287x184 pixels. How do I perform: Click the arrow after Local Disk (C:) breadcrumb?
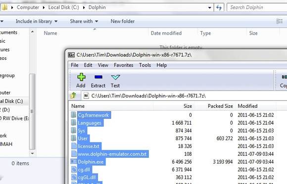84,7
